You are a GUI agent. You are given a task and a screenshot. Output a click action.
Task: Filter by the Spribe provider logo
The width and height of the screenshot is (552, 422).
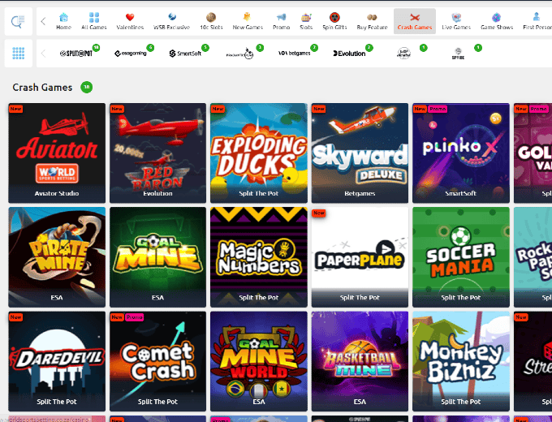[458, 53]
